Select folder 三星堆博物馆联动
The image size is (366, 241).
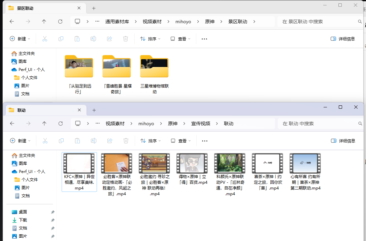pos(154,75)
